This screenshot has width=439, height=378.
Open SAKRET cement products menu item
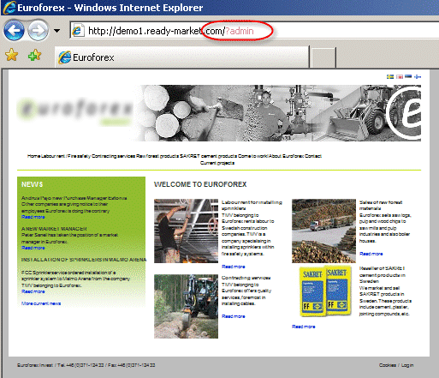tap(208, 156)
